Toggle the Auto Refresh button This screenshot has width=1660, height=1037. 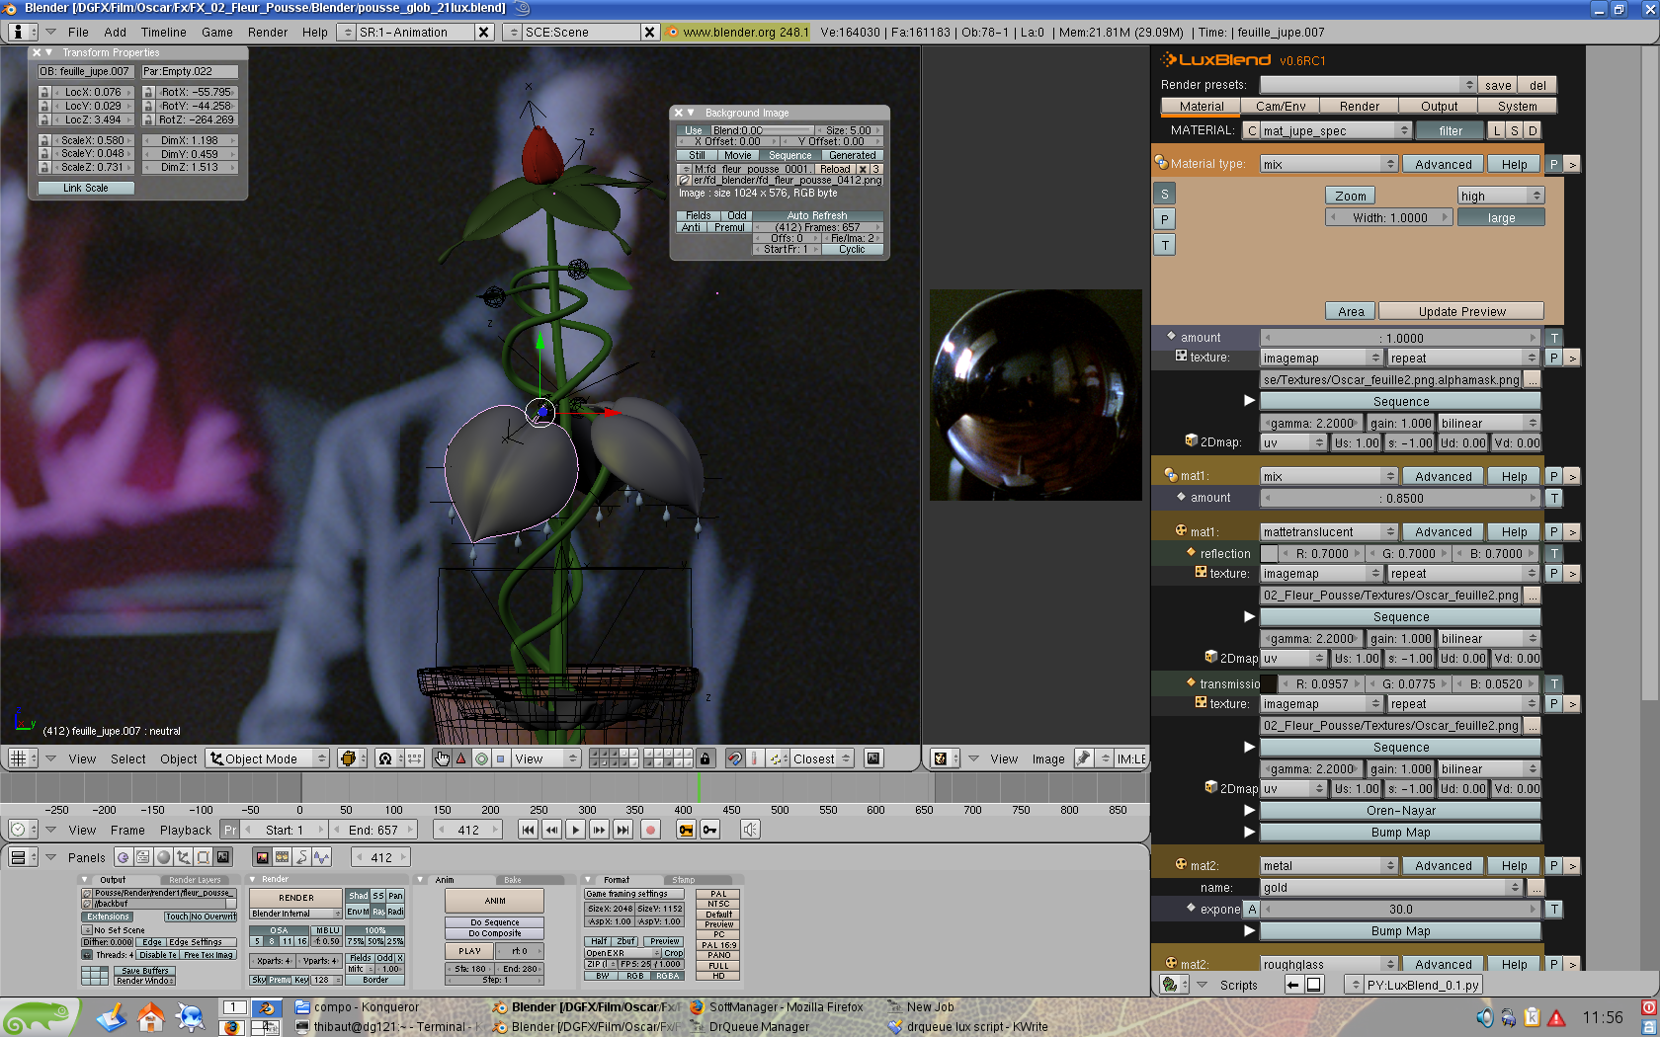816,215
